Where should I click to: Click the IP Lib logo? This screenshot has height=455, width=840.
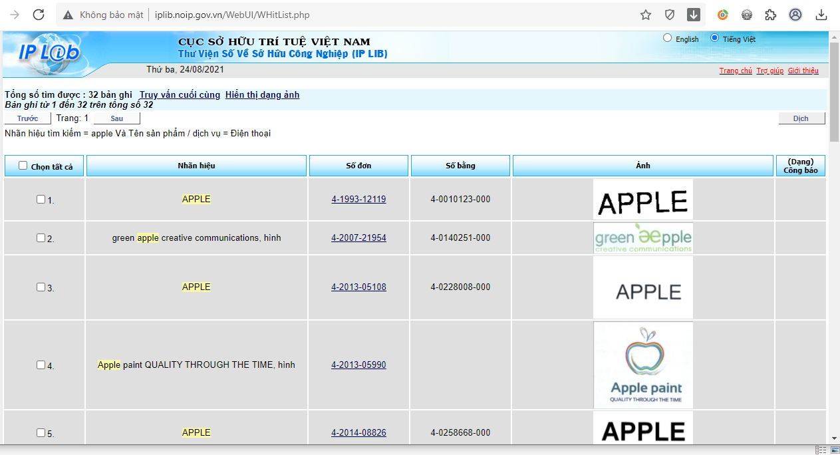click(49, 53)
